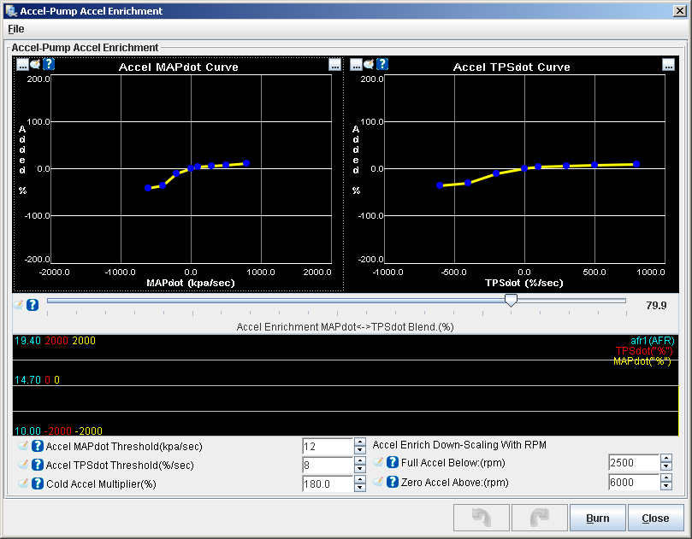Open help for the Accel MAPdot Curve
692x539 pixels.
49,64
